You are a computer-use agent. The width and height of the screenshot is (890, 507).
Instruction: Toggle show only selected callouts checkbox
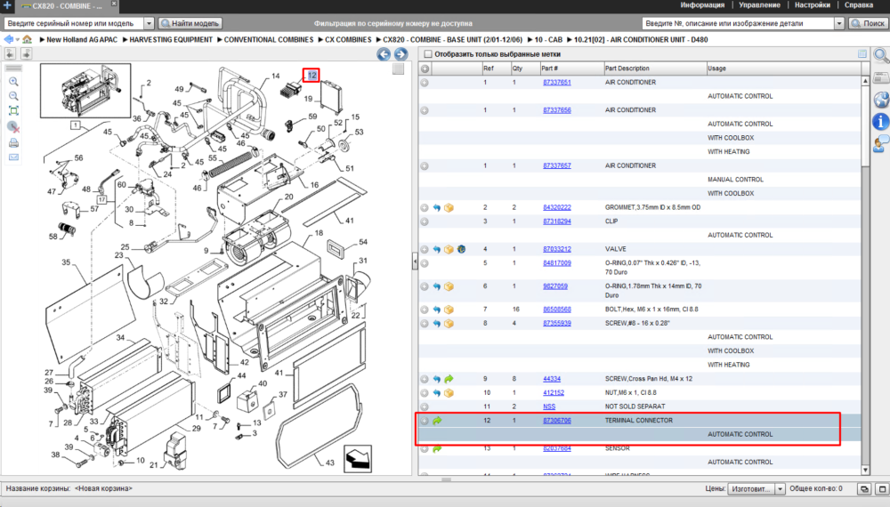[x=428, y=54]
